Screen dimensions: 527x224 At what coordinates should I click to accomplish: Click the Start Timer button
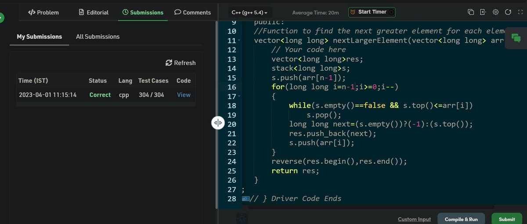click(x=372, y=12)
